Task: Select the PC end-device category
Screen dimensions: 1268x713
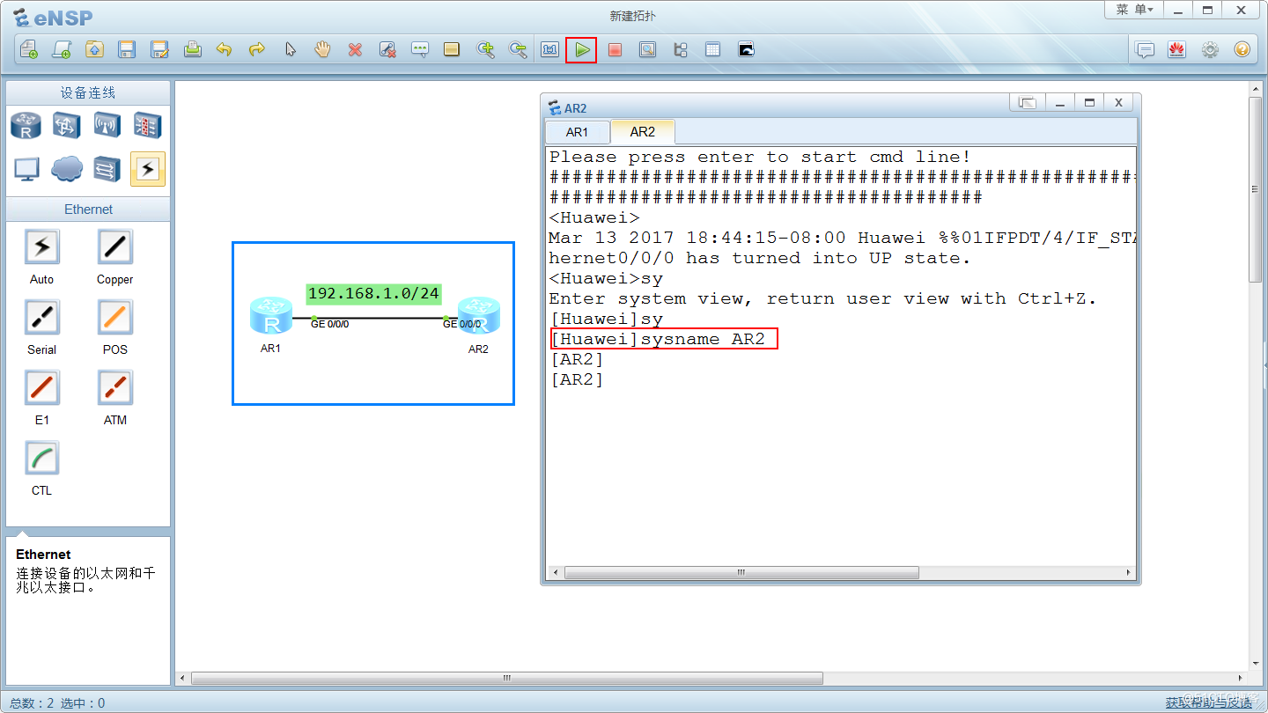Action: (26, 169)
